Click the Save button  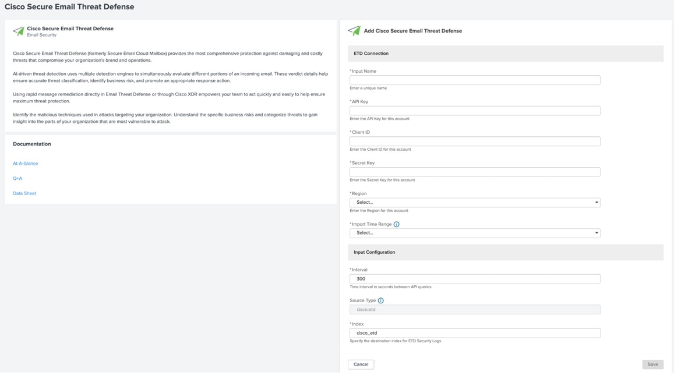(x=652, y=364)
